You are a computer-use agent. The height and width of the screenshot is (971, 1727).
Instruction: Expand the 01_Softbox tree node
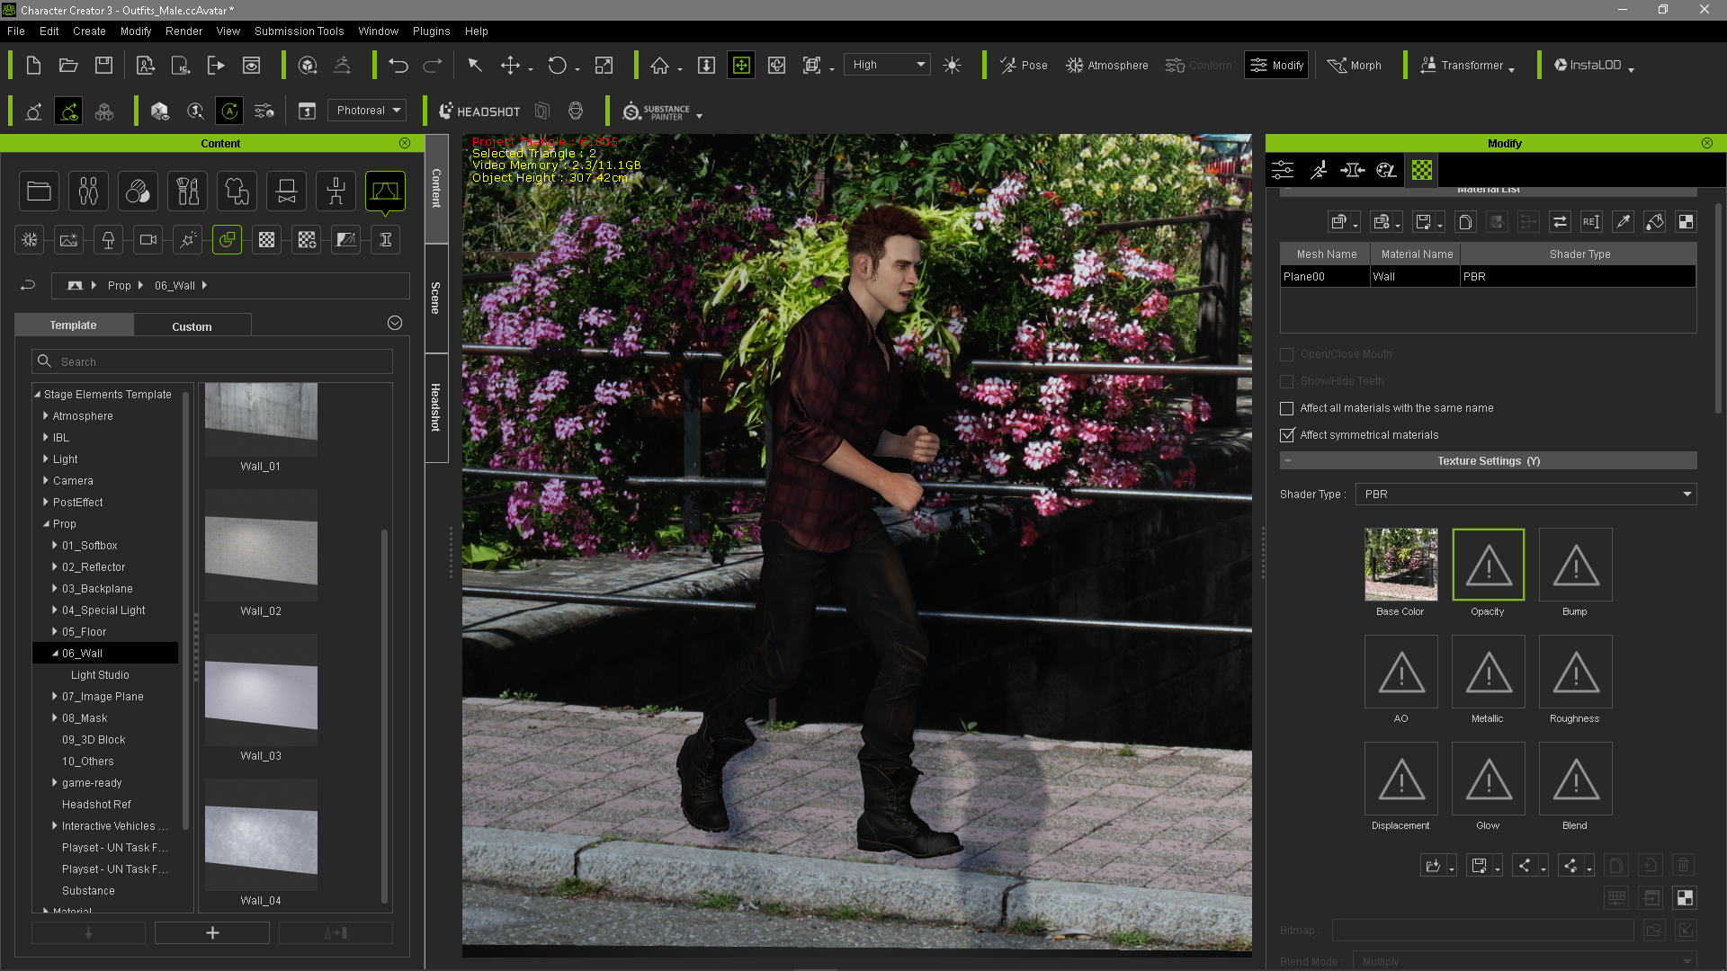[x=55, y=545]
